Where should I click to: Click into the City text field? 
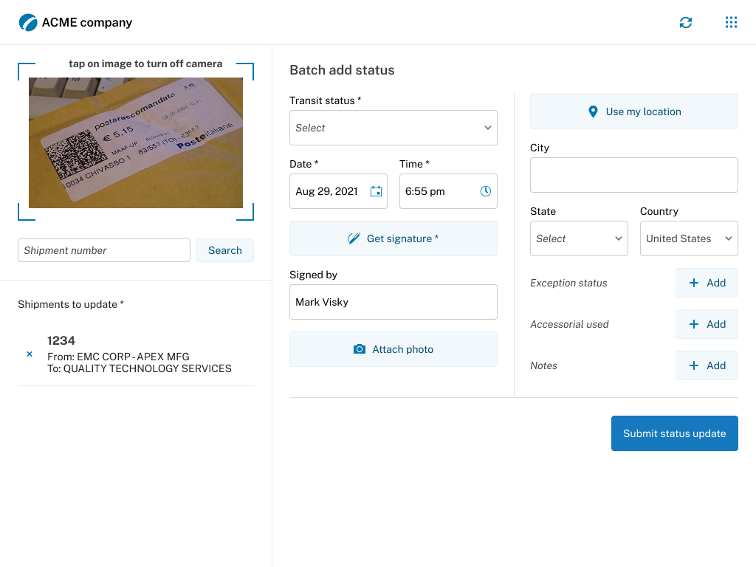(x=634, y=175)
